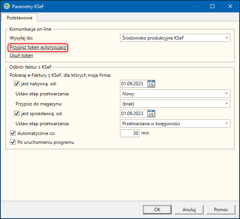
Task: Minimize the Parametry KSeF dialog
Action: 194,6
